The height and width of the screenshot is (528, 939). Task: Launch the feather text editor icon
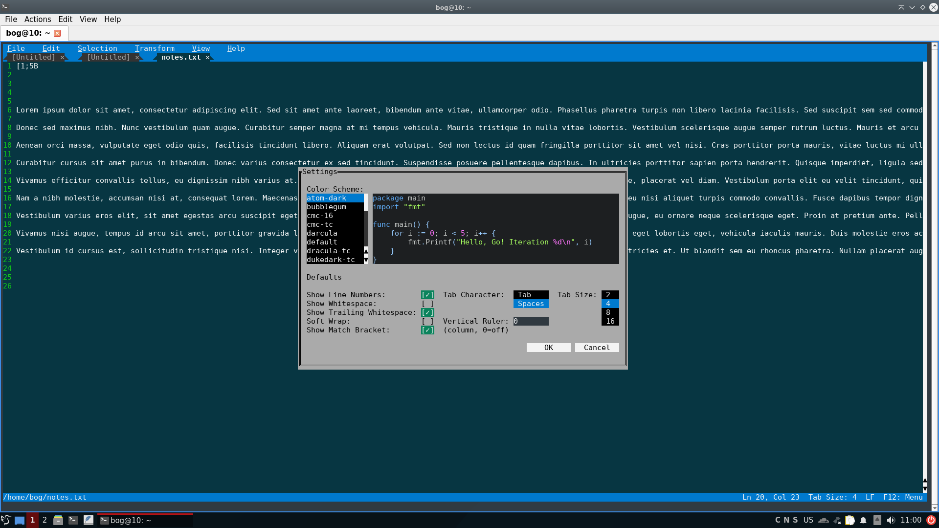click(89, 520)
